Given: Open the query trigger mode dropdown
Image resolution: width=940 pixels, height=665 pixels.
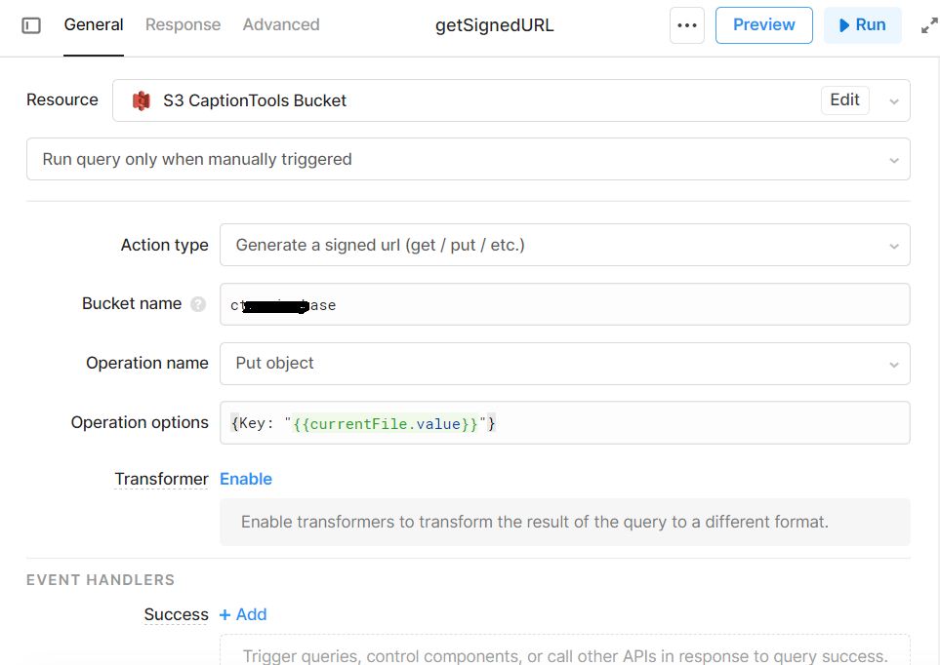Looking at the screenshot, I should tap(894, 159).
